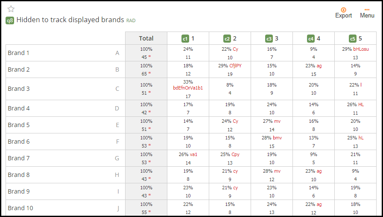Click the Export download icon

pyautogui.click(x=343, y=10)
